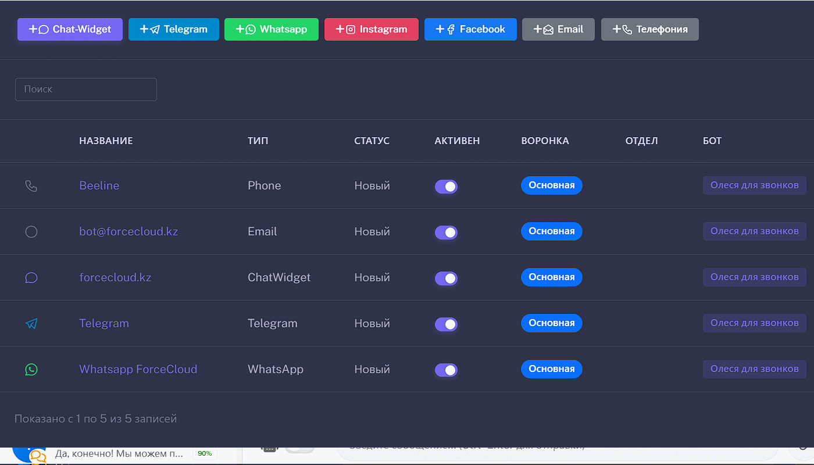Image resolution: width=814 pixels, height=465 pixels.
Task: Disable the Beeline active toggle
Action: pyautogui.click(x=446, y=187)
